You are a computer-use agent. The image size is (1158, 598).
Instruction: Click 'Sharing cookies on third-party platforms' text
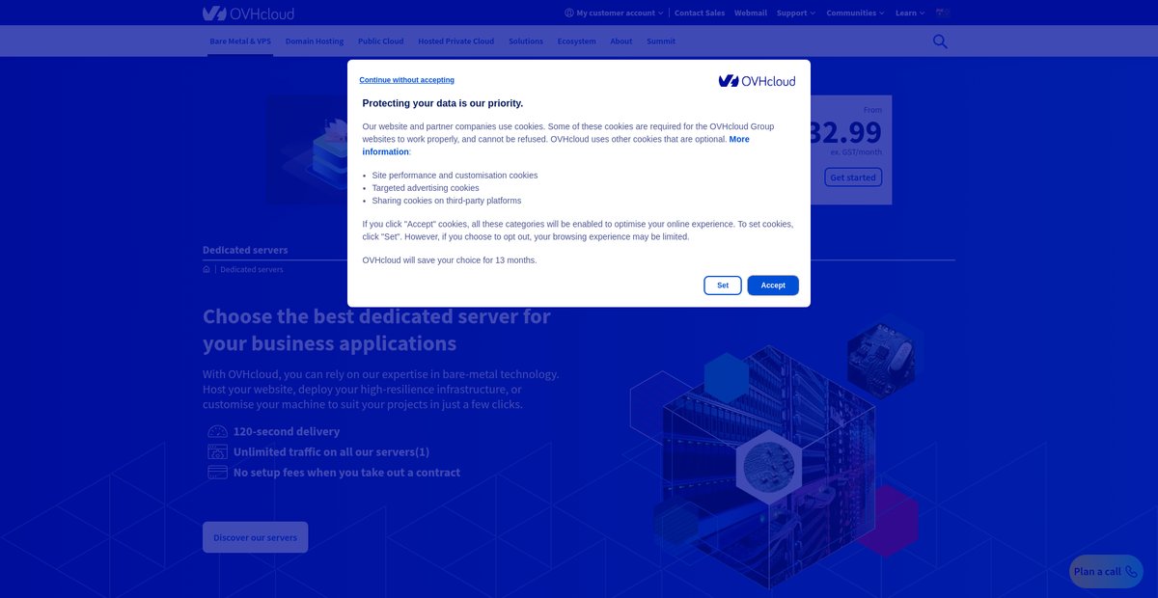pyautogui.click(x=447, y=201)
